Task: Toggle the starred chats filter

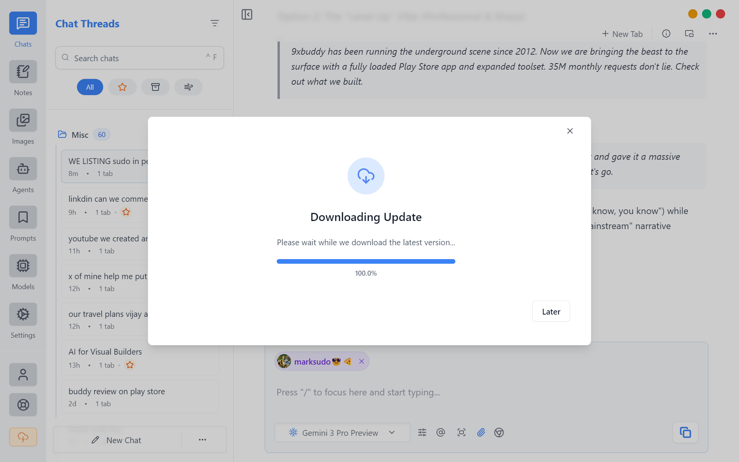Action: (122, 87)
